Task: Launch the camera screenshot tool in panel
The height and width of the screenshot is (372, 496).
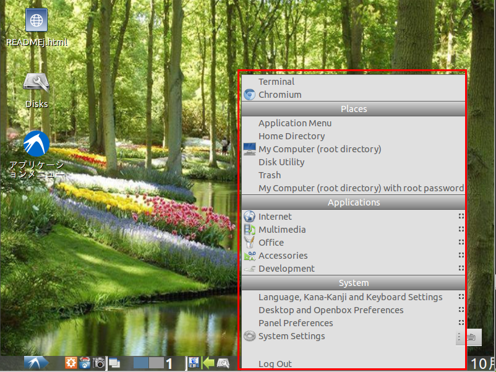Action: 98,363
